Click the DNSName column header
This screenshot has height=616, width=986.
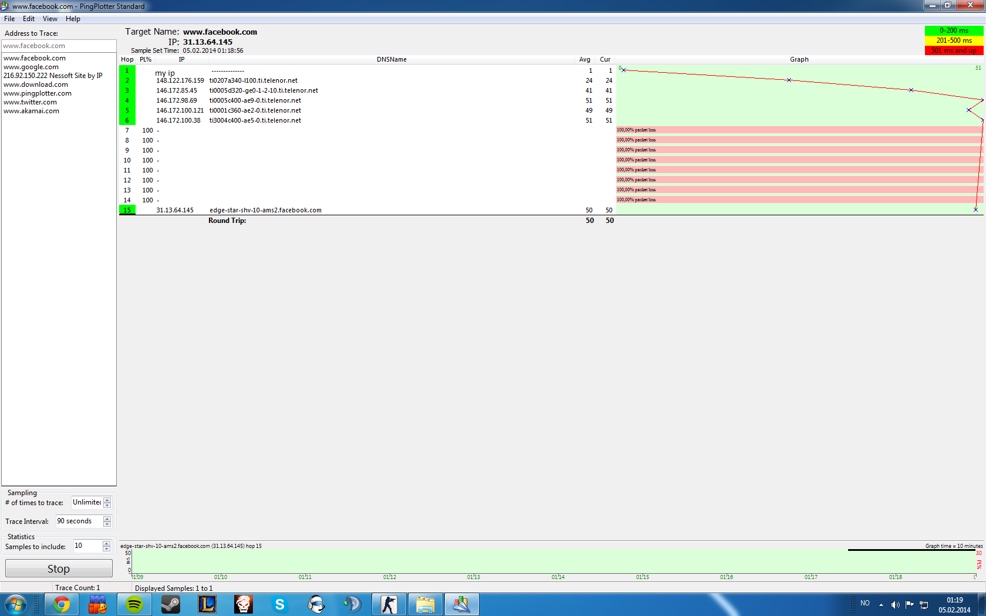391,59
